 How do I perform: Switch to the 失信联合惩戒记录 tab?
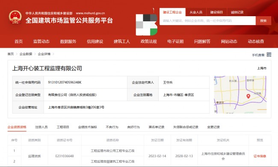[186, 127]
